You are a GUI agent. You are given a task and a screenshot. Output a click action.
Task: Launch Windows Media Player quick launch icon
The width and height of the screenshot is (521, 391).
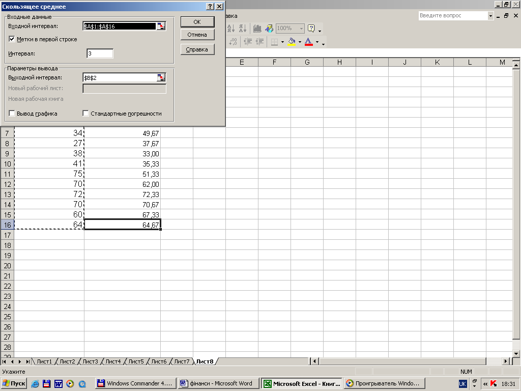pos(70,384)
